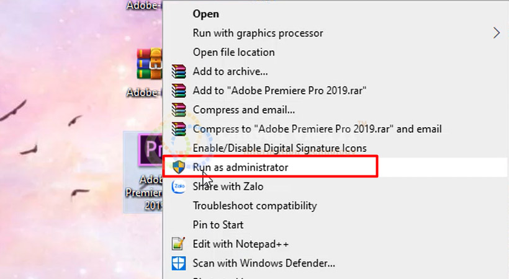The height and width of the screenshot is (279, 509).
Task: Click the Notepad++ icon in the menu
Action: click(x=179, y=244)
